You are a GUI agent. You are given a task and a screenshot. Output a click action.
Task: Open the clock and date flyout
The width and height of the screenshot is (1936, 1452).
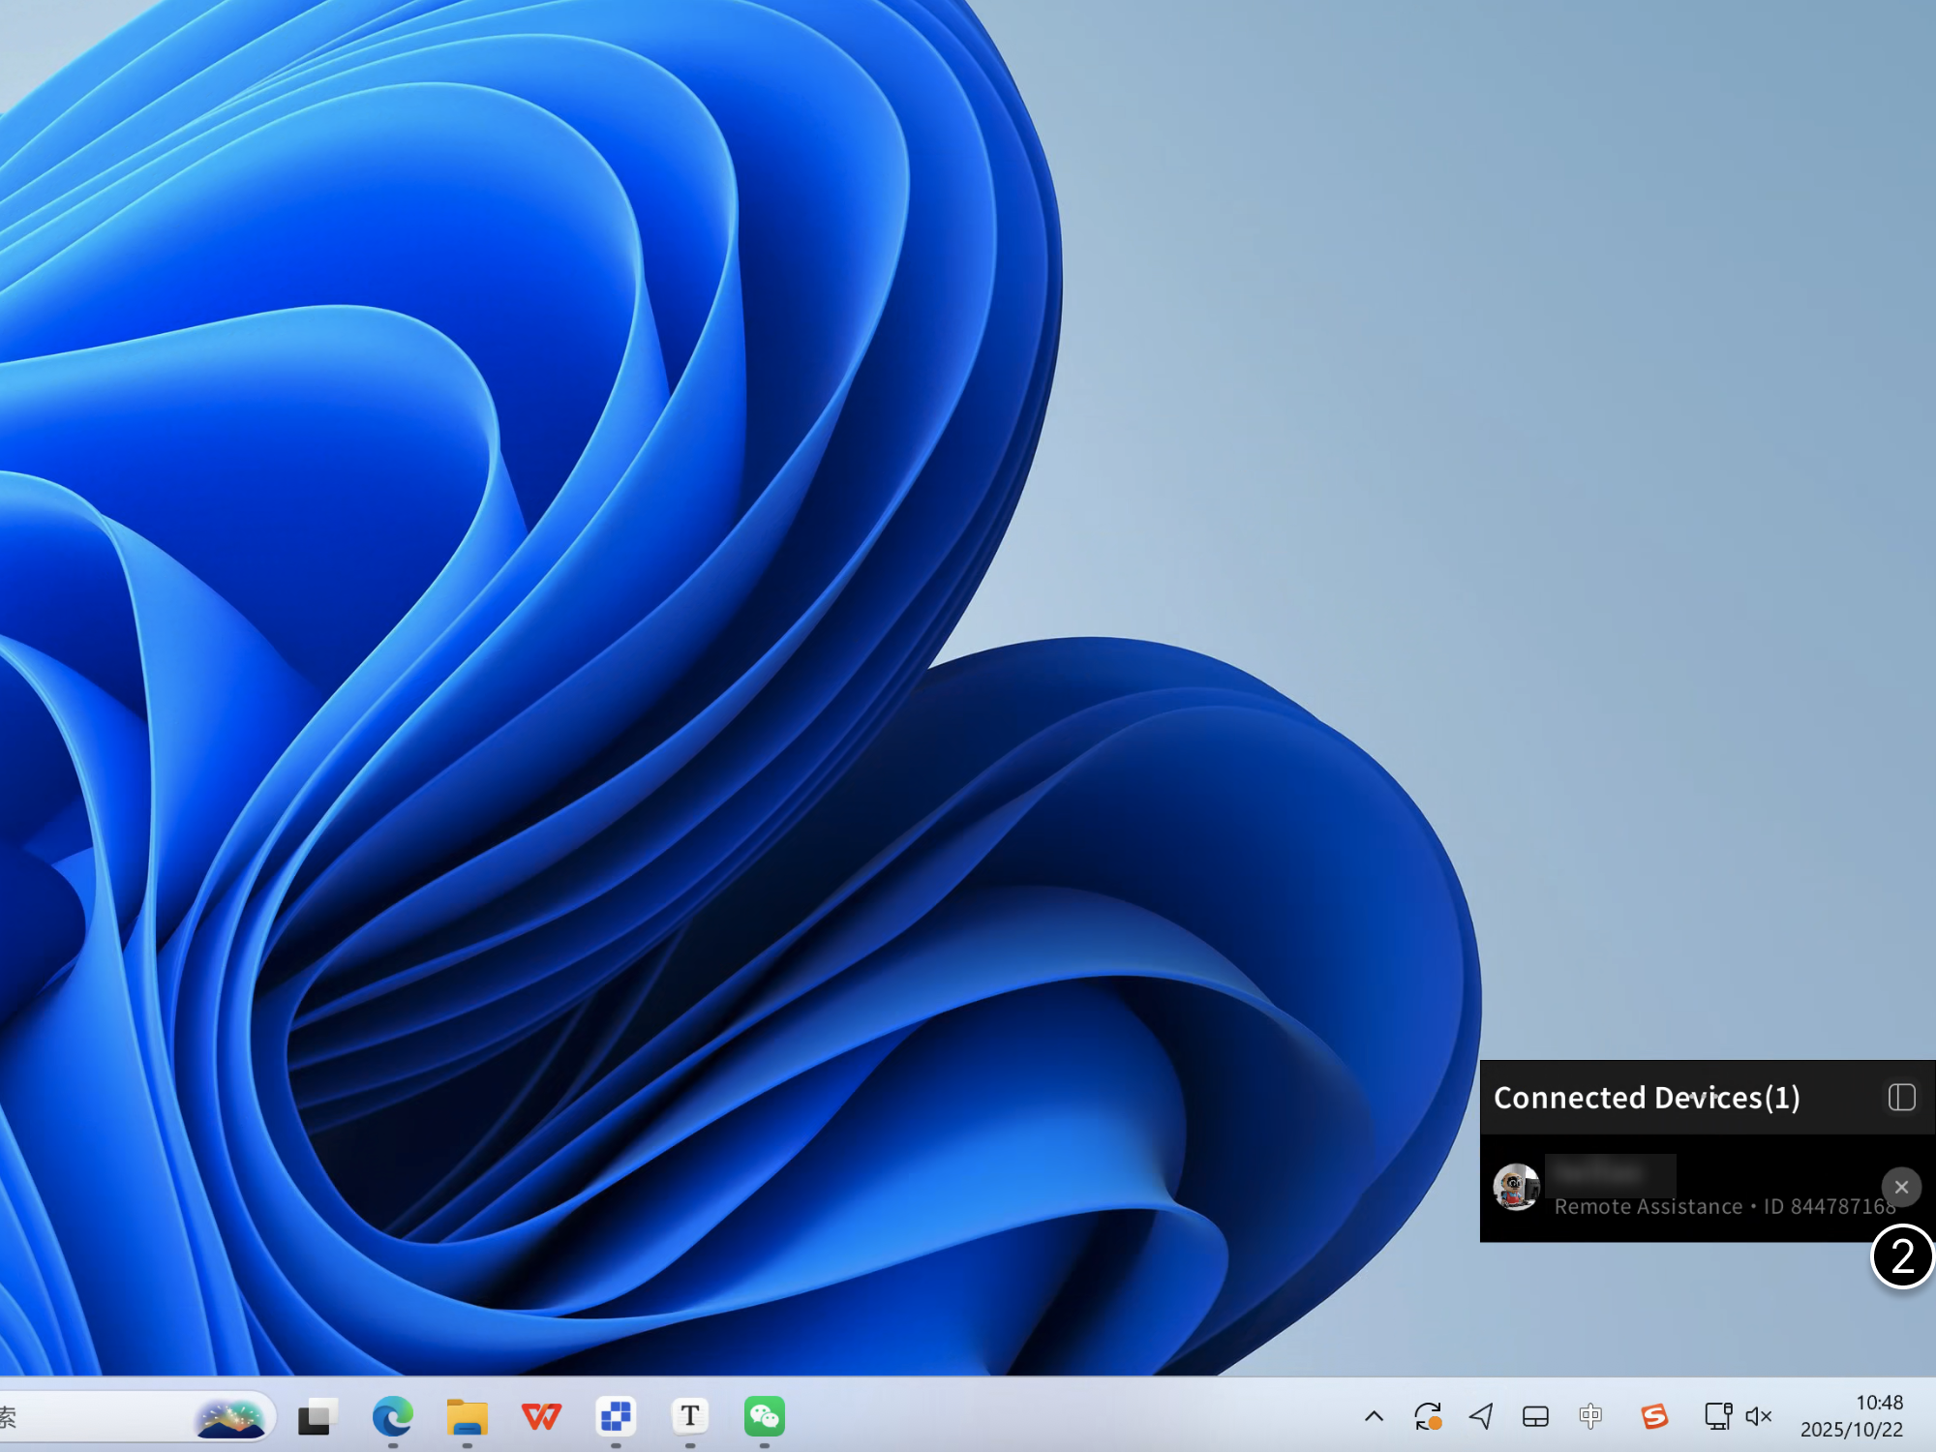[1851, 1416]
